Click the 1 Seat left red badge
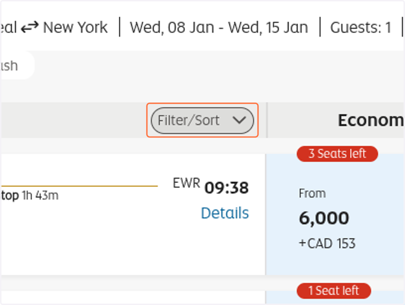Viewport: 405px width, 305px height. coord(334,291)
